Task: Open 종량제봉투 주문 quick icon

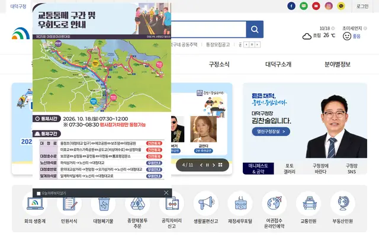Action: point(137,204)
